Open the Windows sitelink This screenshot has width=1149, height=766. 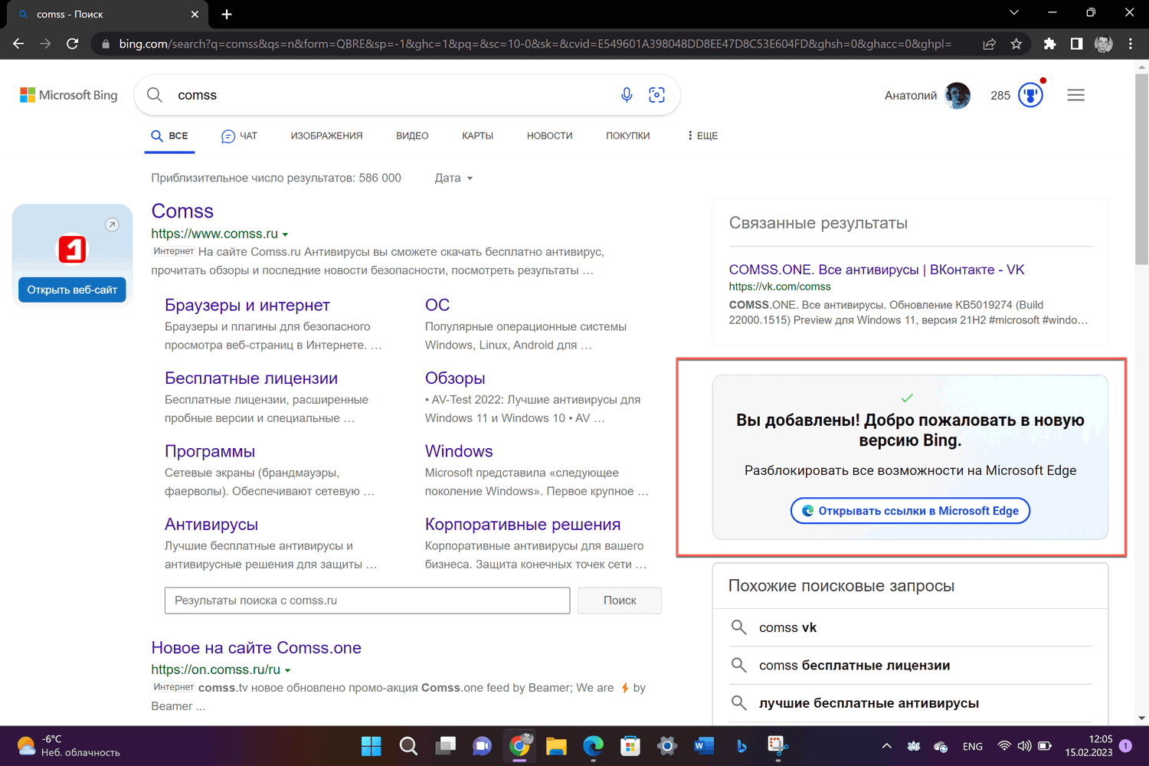(459, 452)
